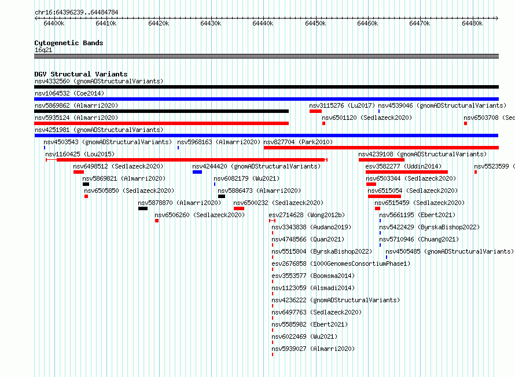Click the red nsv6515054 variant bar
Image resolution: width=515 pixels, height=377 pixels.
pos(384,196)
